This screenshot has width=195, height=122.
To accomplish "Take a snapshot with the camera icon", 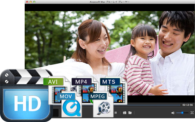I will [x=124, y=113].
